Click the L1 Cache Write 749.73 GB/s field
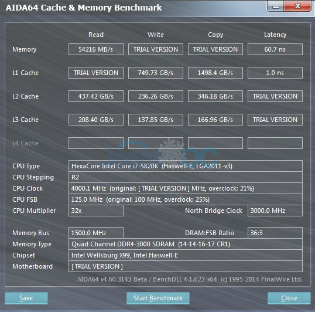The height and width of the screenshot is (312, 315). point(156,73)
